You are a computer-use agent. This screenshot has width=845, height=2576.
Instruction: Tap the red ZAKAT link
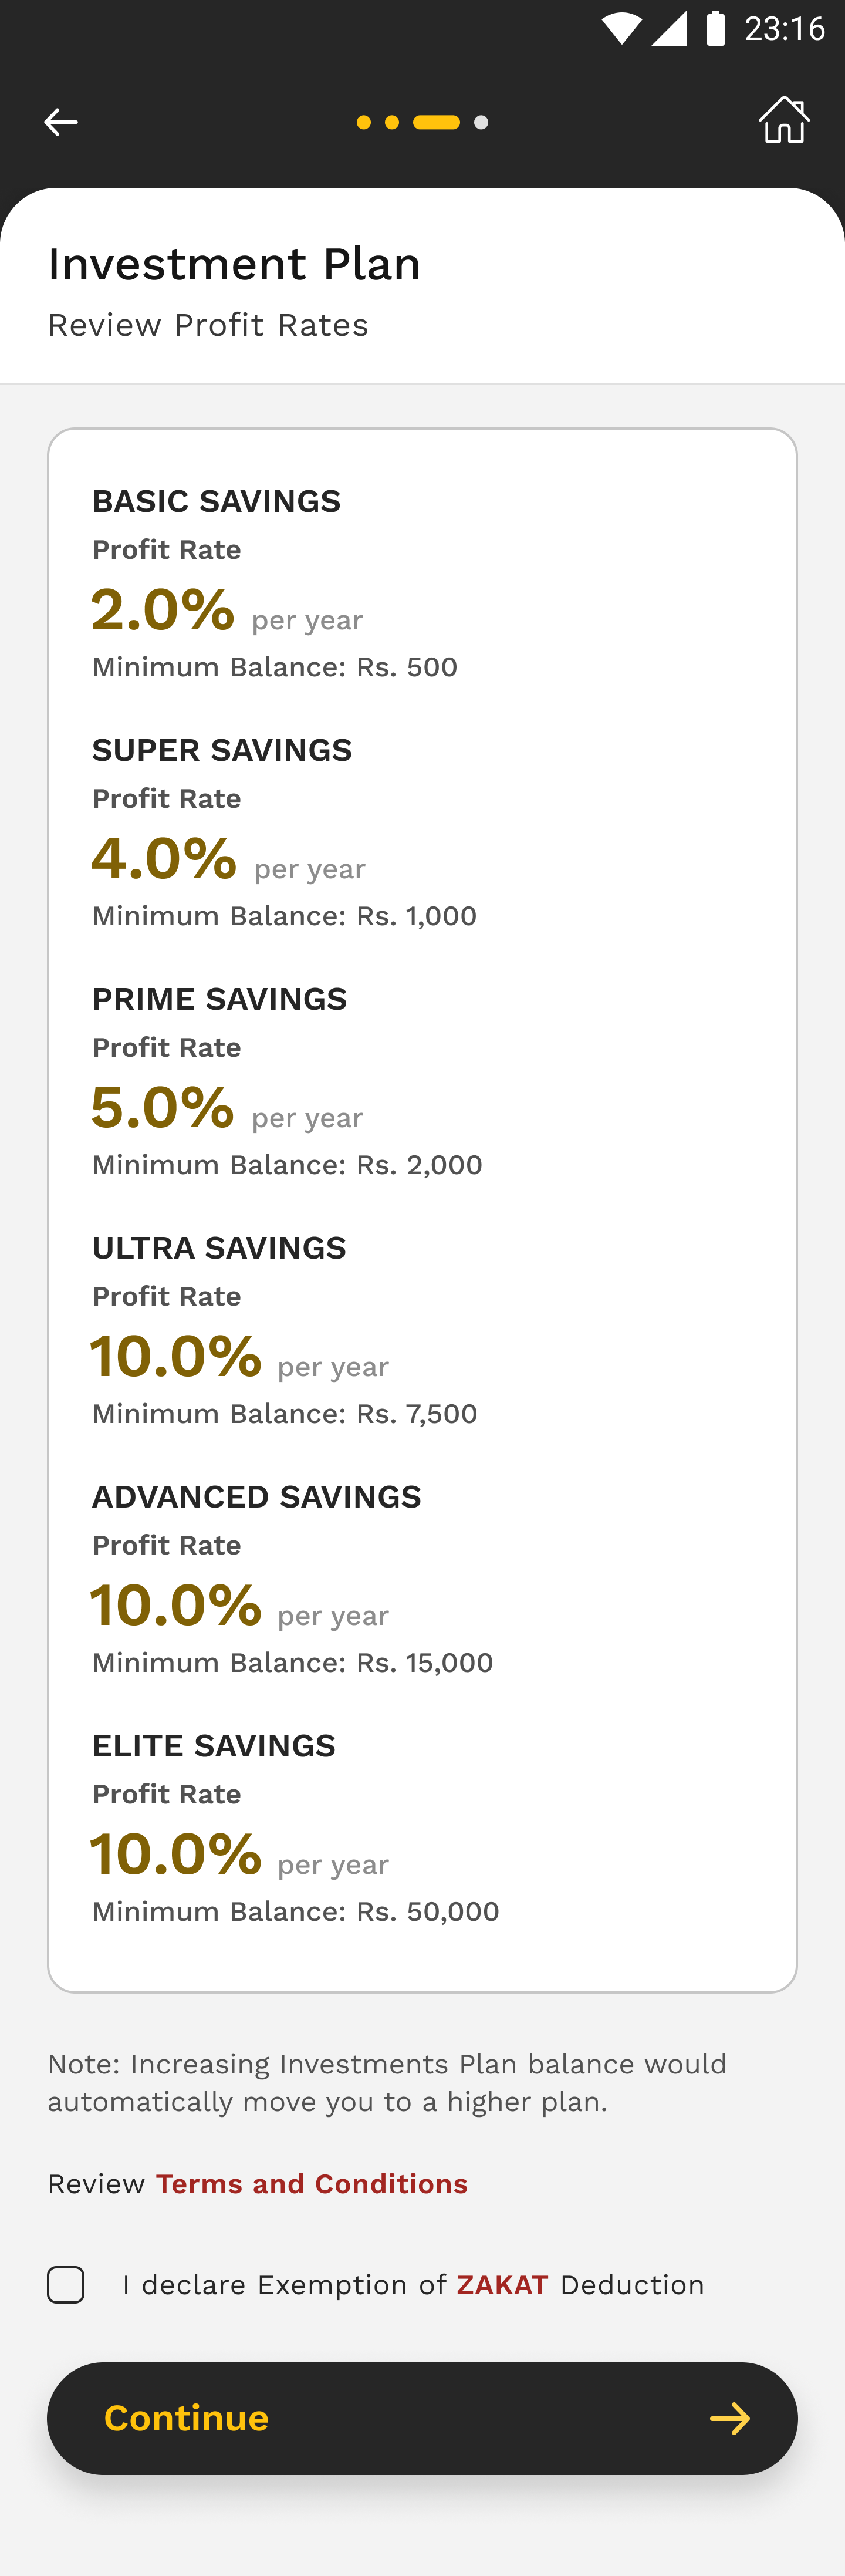(x=502, y=2284)
